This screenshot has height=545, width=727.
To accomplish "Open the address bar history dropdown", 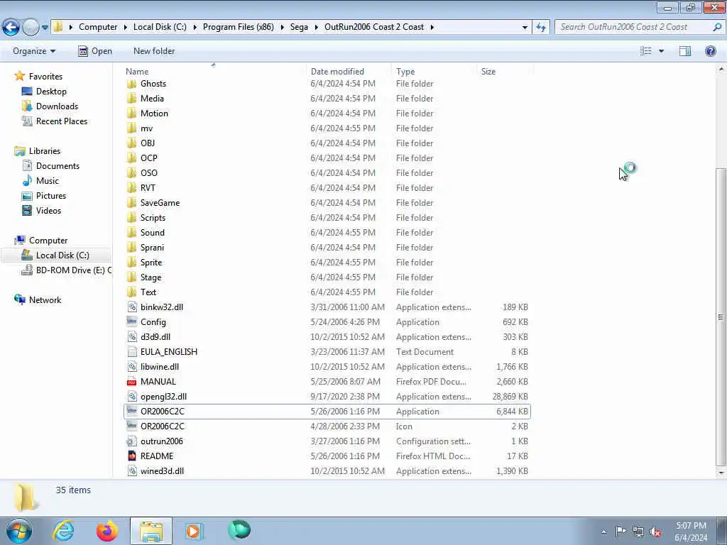I will pos(525,28).
